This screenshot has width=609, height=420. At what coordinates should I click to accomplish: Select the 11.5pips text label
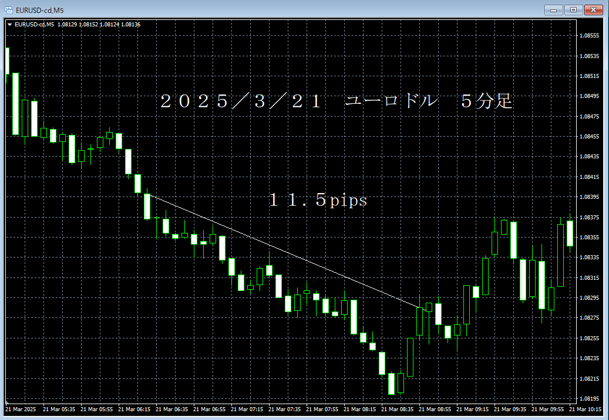click(318, 199)
